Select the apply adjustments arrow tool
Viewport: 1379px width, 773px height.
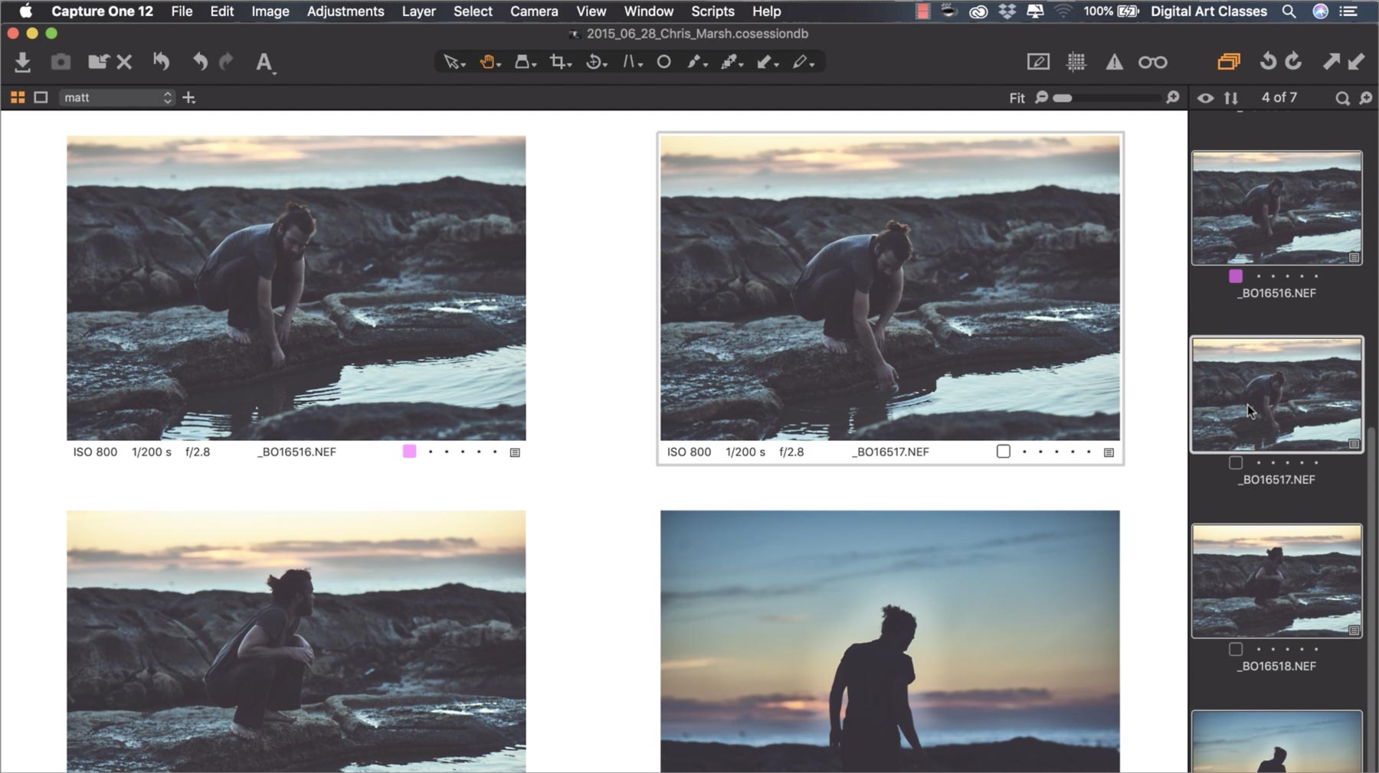pyautogui.click(x=767, y=62)
